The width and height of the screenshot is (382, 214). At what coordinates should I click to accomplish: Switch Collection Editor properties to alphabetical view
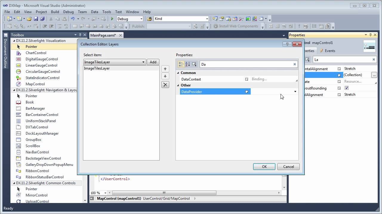pos(188,64)
